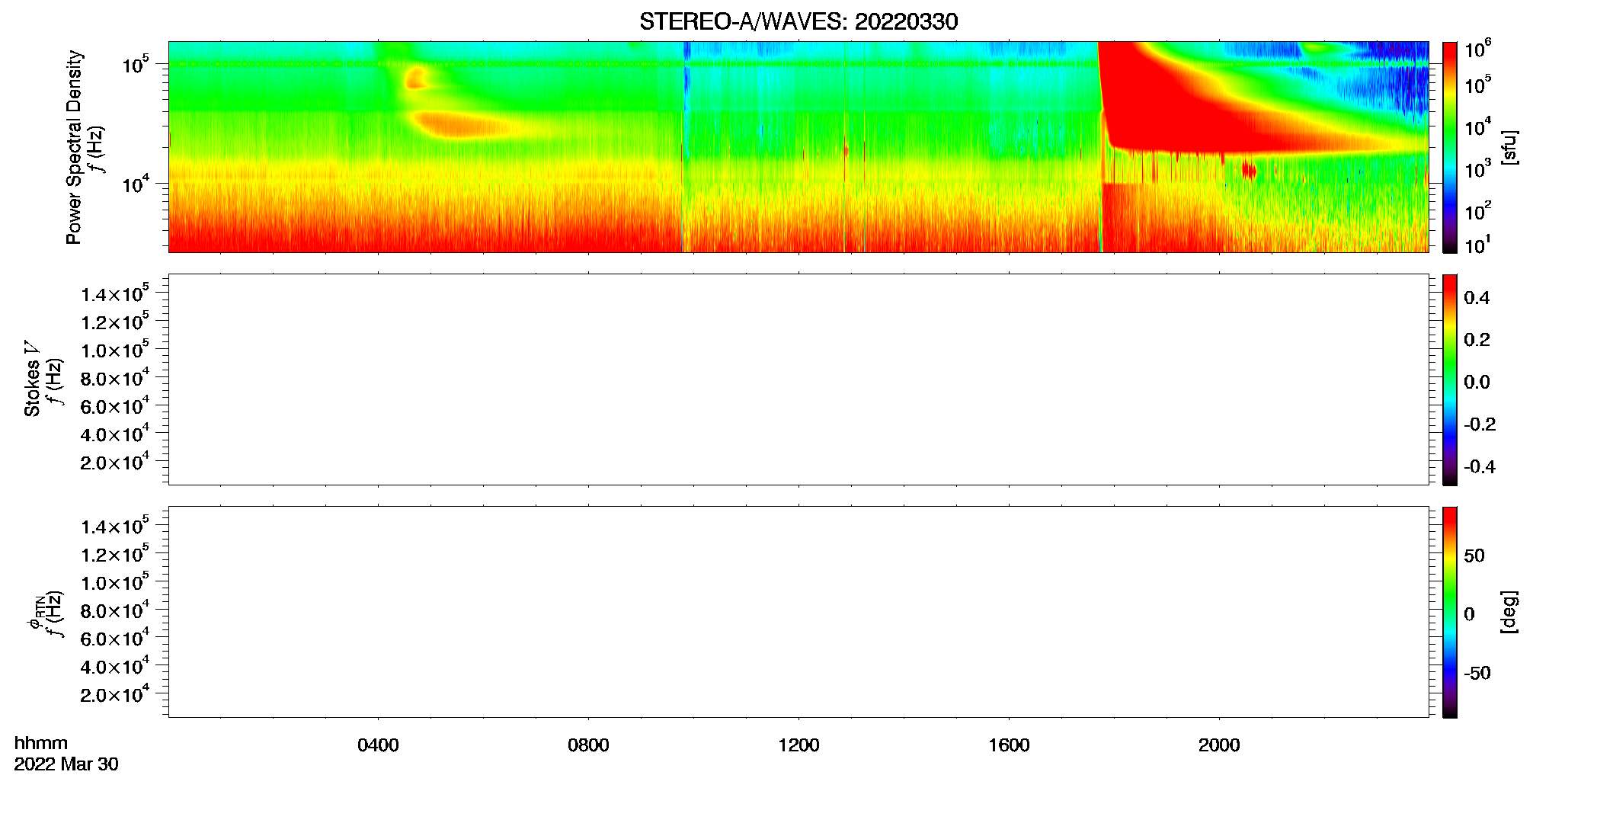Click the 10^6 label on sfu colorbar

tap(1477, 50)
